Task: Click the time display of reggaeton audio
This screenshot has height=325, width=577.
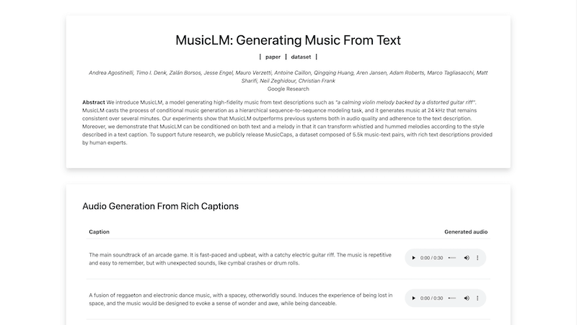Action: pyautogui.click(x=431, y=298)
